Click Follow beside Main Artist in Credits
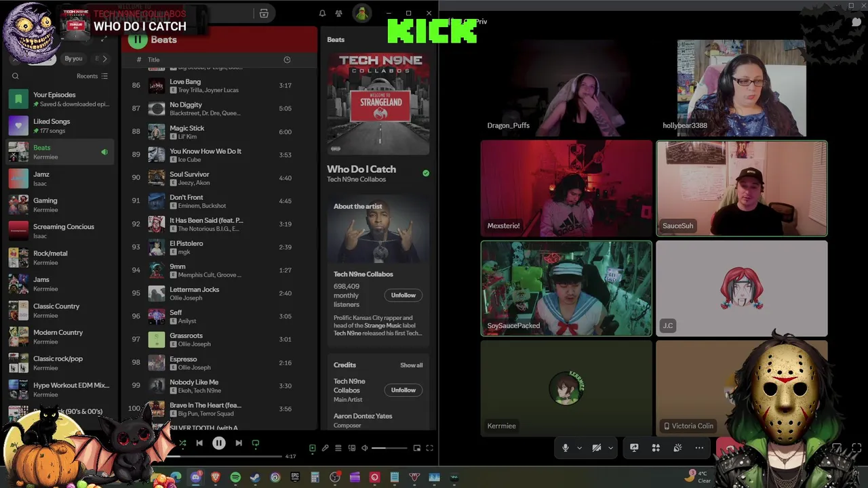The width and height of the screenshot is (868, 488). click(x=403, y=390)
